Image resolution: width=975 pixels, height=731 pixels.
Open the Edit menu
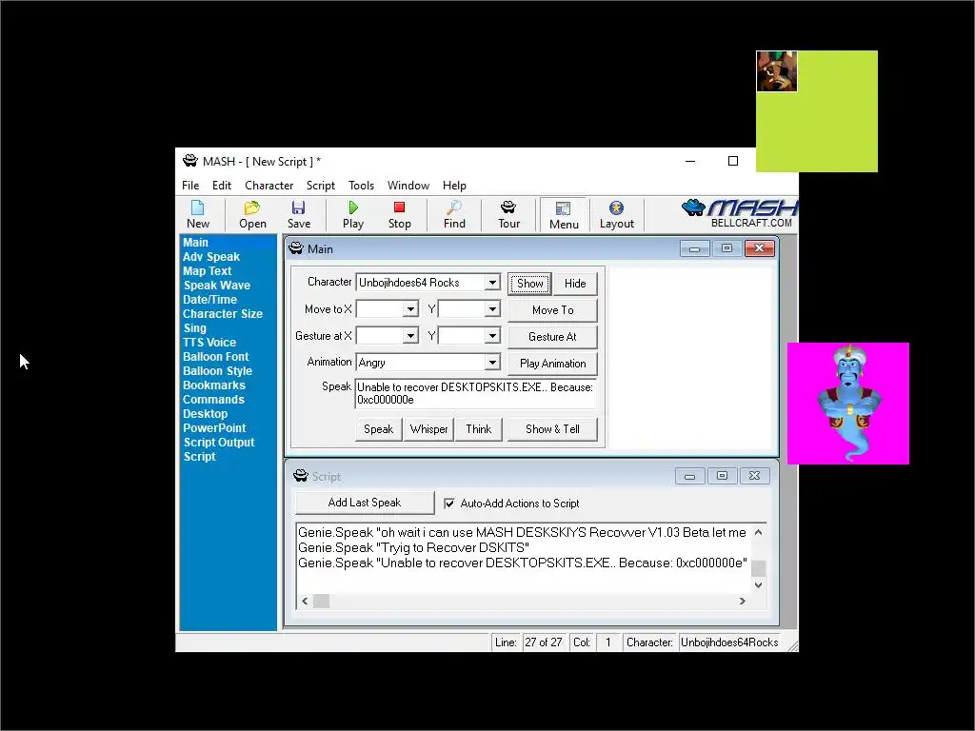coord(221,186)
